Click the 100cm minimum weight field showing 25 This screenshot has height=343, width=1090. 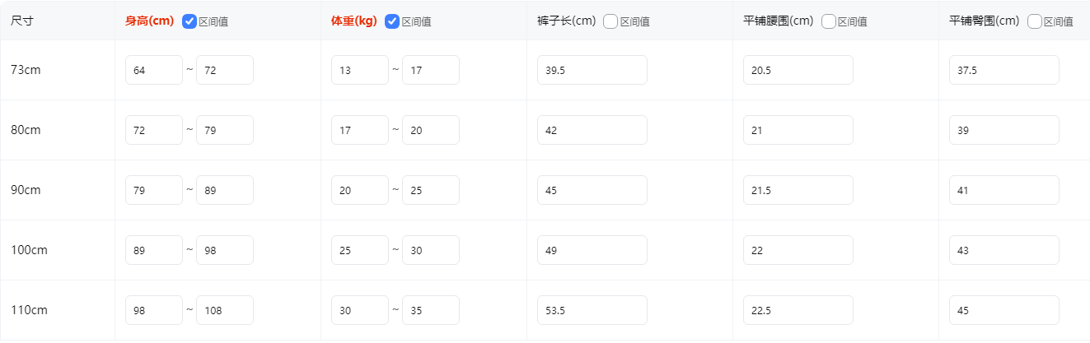(359, 250)
